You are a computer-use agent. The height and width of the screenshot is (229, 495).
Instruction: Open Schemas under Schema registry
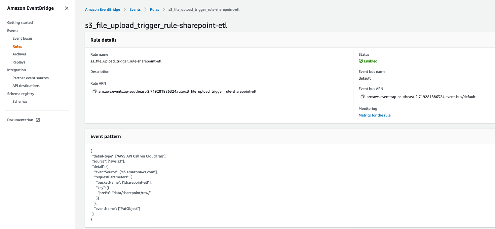pyautogui.click(x=20, y=101)
